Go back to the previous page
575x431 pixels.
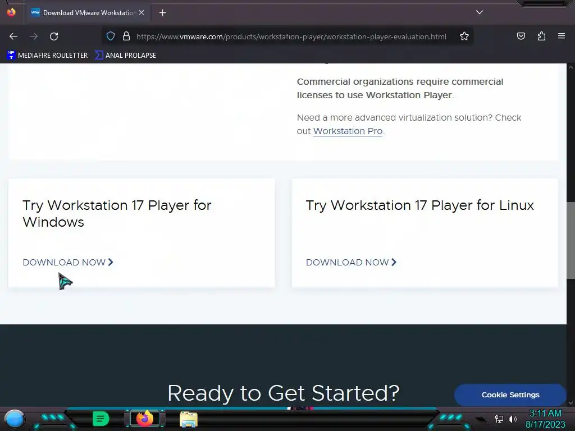[13, 36]
